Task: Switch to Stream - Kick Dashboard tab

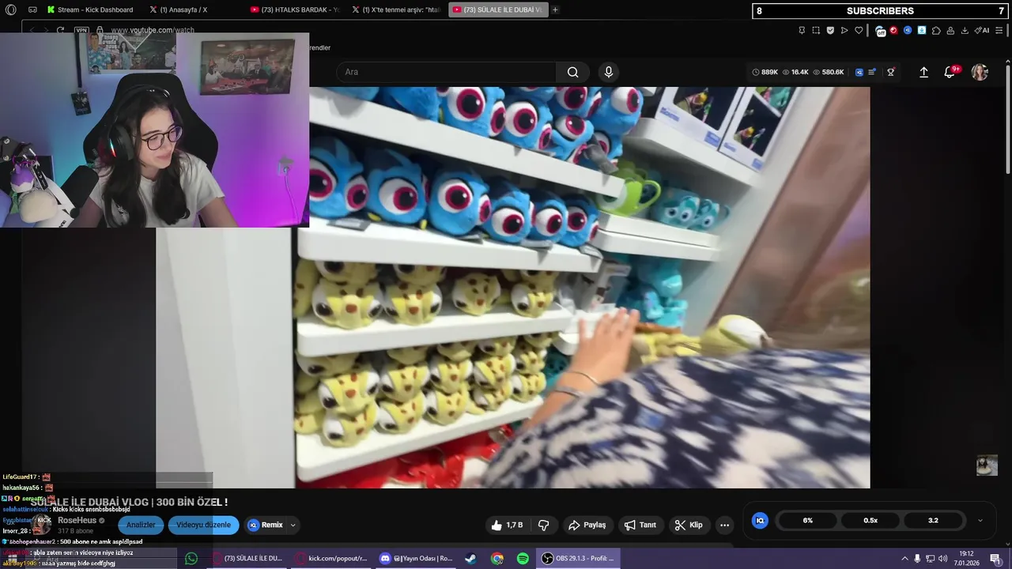Action: 89,9
